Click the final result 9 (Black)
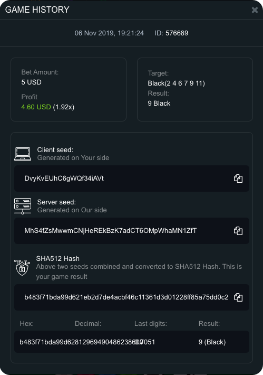 click(x=212, y=342)
